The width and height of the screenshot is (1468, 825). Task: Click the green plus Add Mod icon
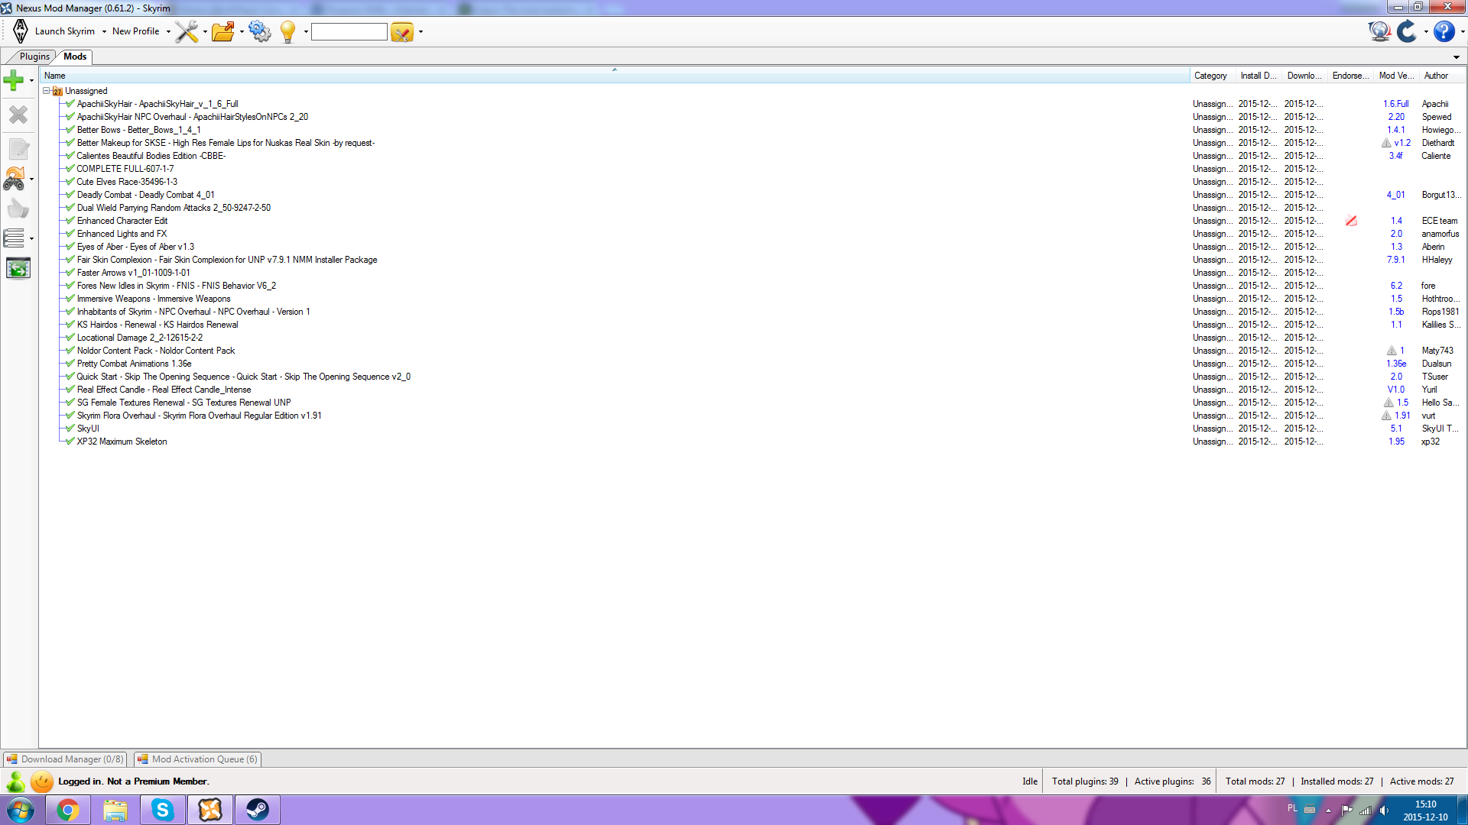tap(14, 79)
